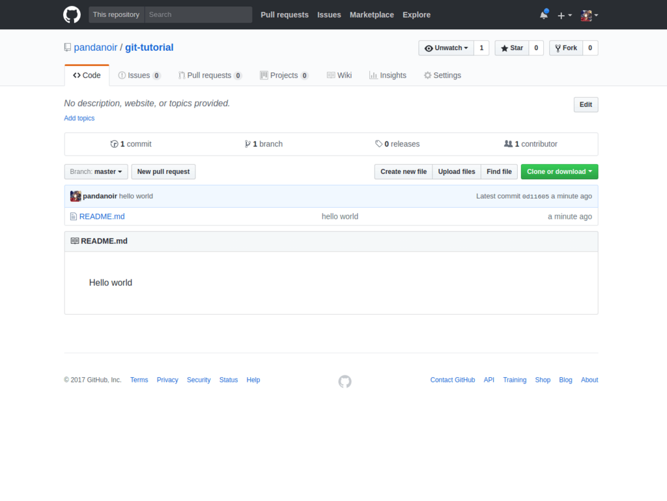Open the Projects tab
Image resolution: width=667 pixels, height=501 pixels.
[x=284, y=76]
